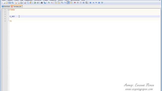The image size is (162, 91).
Task: Create a new document with New icon
Action: 4,3
